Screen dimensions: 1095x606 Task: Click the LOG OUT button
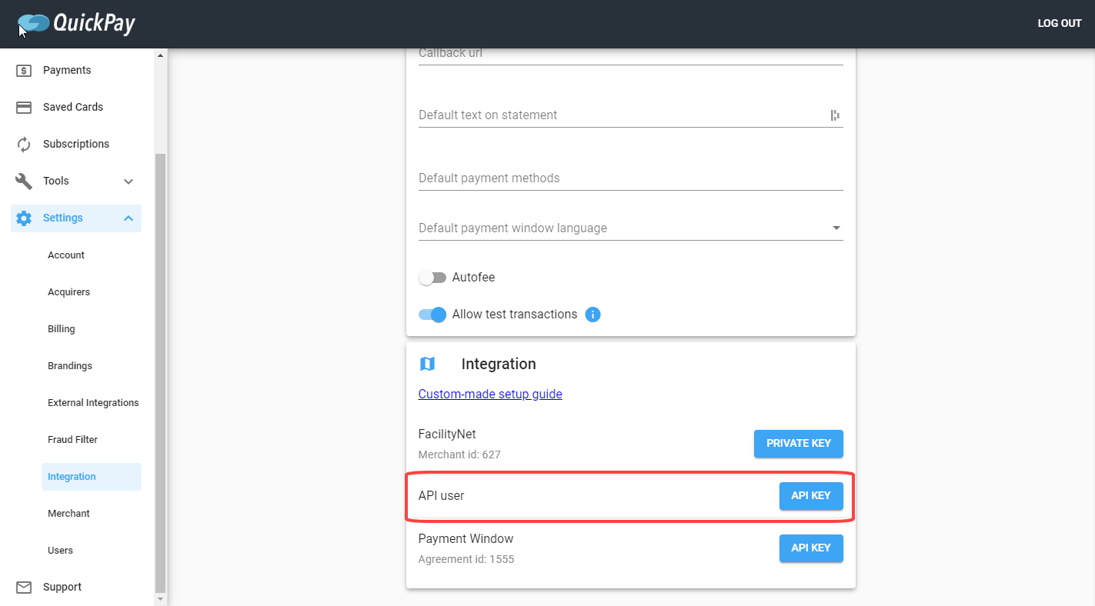pyautogui.click(x=1060, y=23)
